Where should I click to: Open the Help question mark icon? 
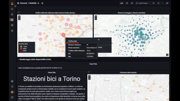[x=12, y=97]
